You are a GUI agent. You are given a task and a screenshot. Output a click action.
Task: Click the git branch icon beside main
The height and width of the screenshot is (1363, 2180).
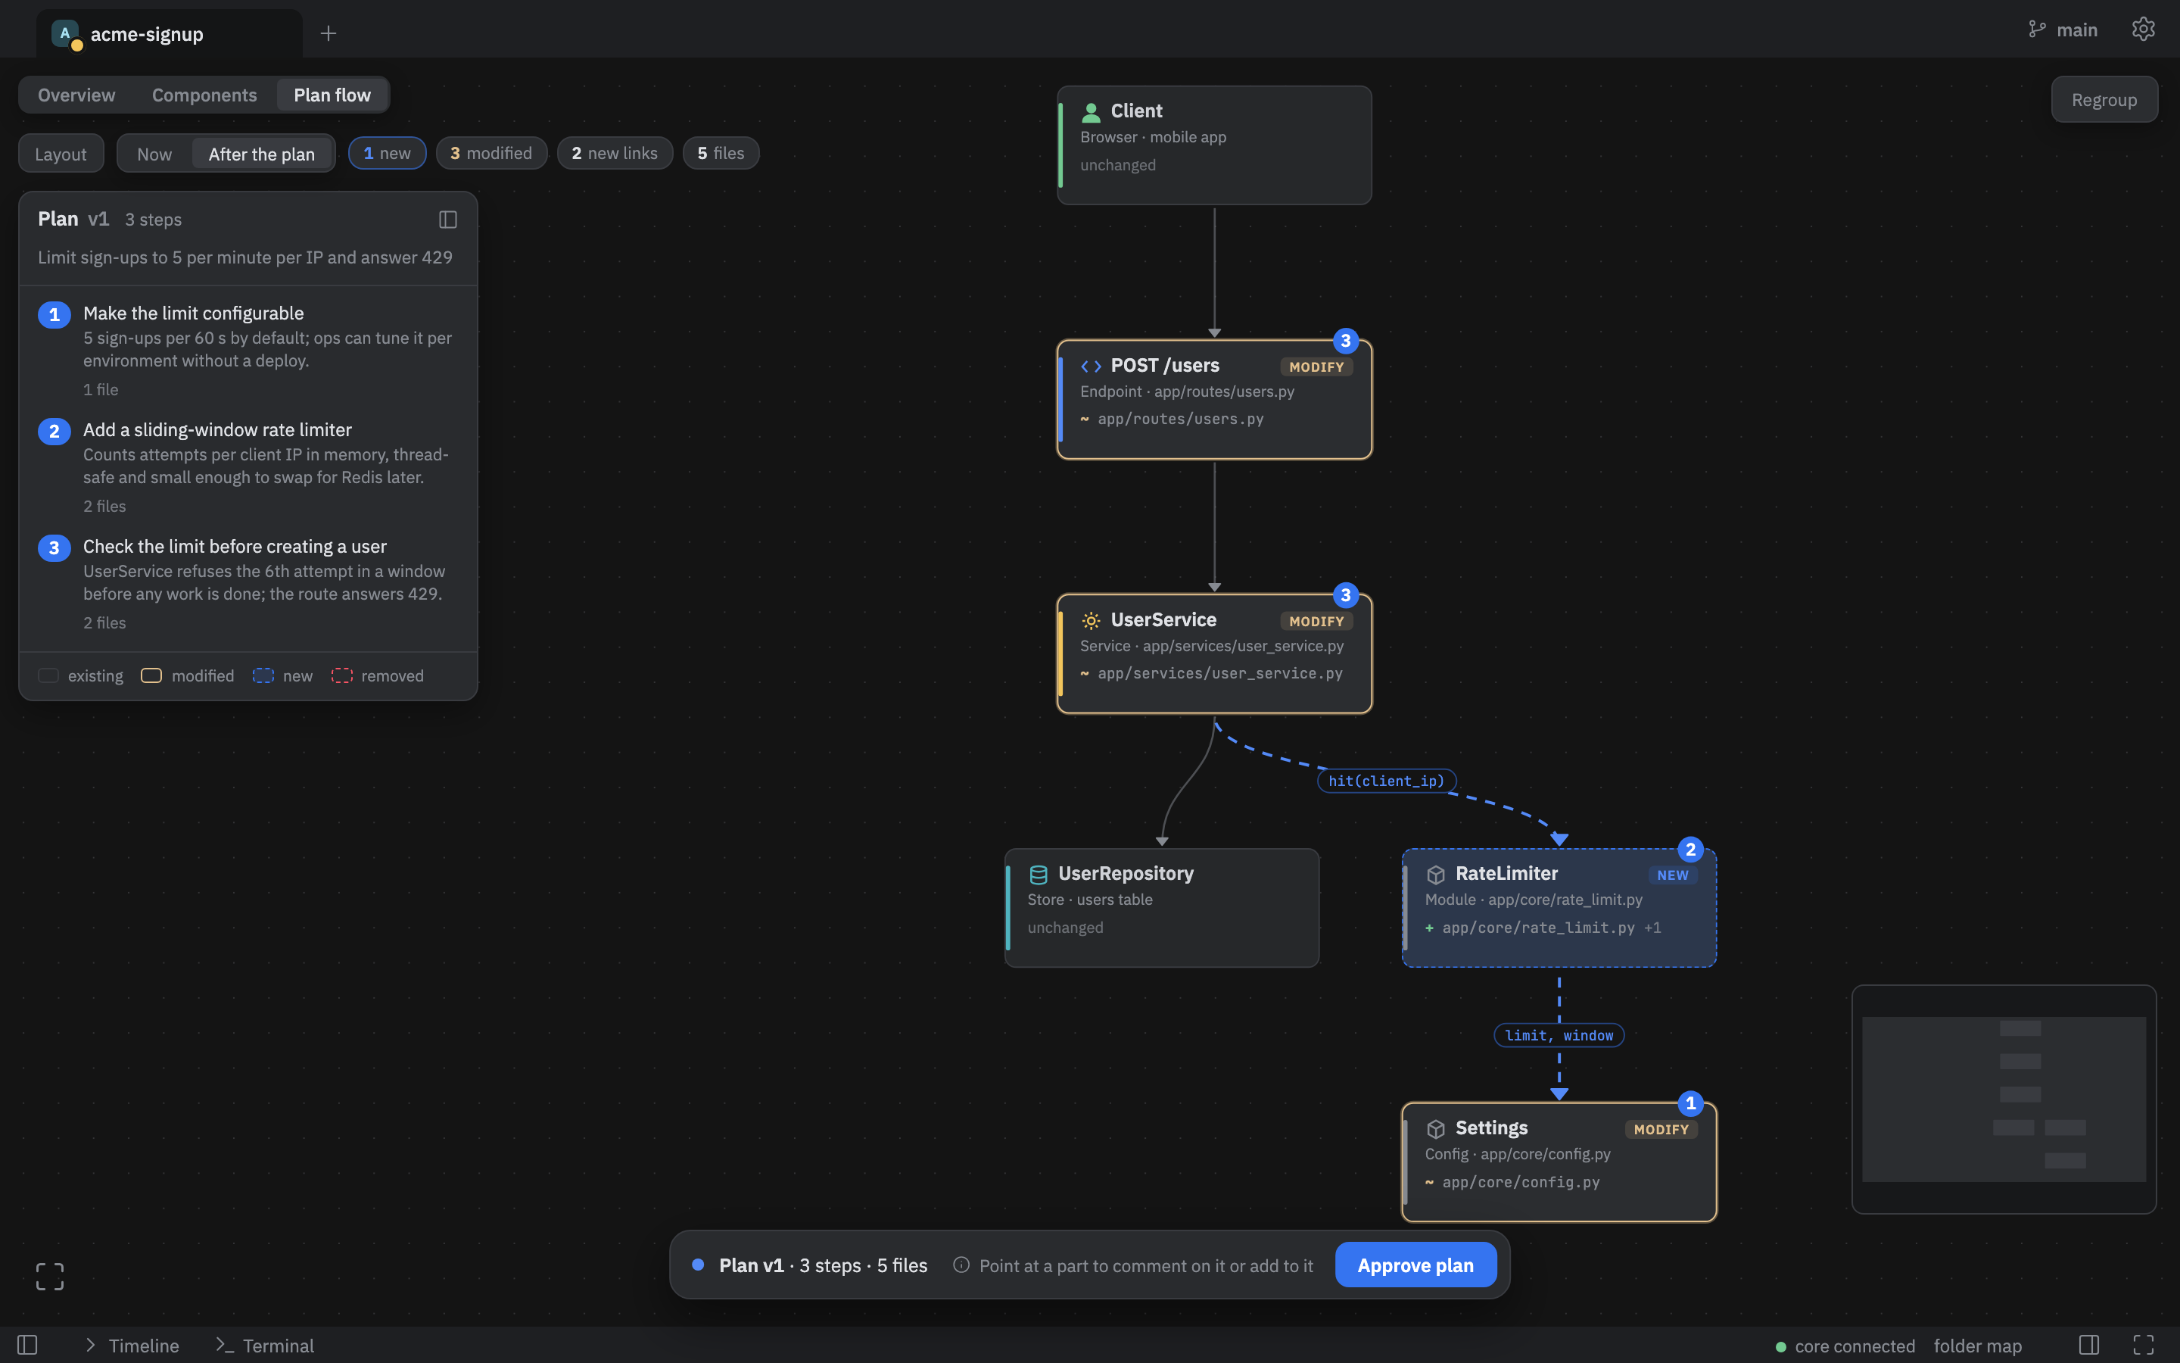2037,30
